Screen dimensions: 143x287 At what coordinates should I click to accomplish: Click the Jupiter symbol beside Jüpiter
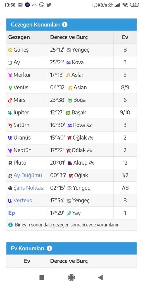click(x=10, y=113)
